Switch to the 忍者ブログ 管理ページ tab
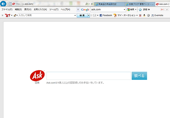 (140, 4)
